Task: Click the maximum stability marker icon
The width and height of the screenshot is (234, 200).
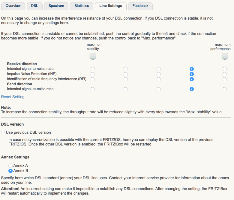Action: (x=93, y=56)
